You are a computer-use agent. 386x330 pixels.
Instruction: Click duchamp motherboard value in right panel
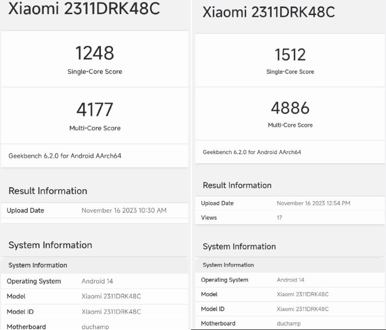pos(288,323)
